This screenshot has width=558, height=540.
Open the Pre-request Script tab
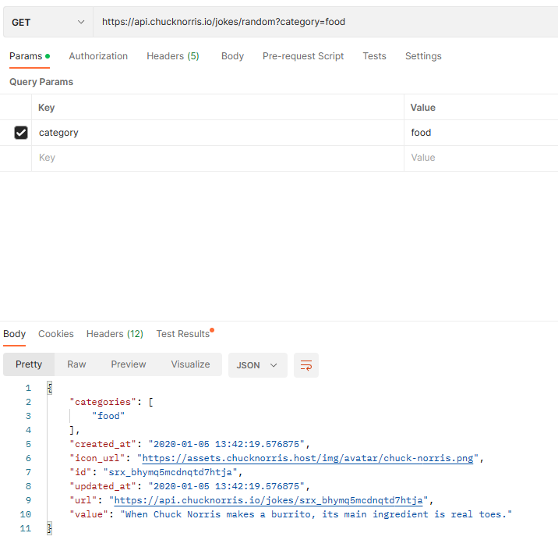(x=303, y=56)
